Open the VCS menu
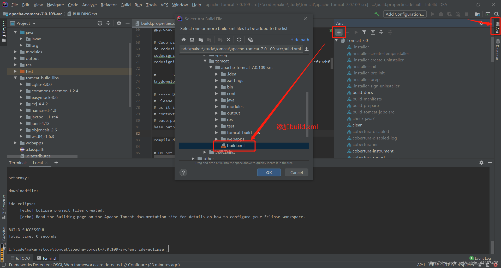 tap(164, 5)
